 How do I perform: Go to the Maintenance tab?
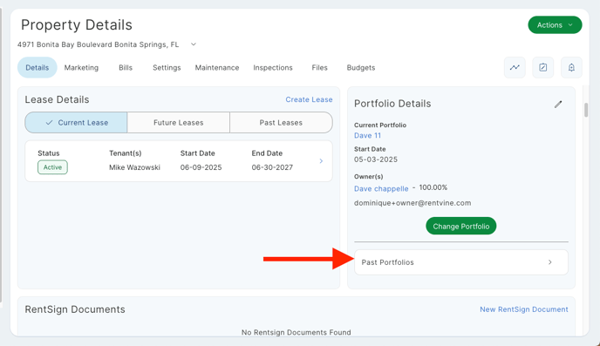(217, 68)
